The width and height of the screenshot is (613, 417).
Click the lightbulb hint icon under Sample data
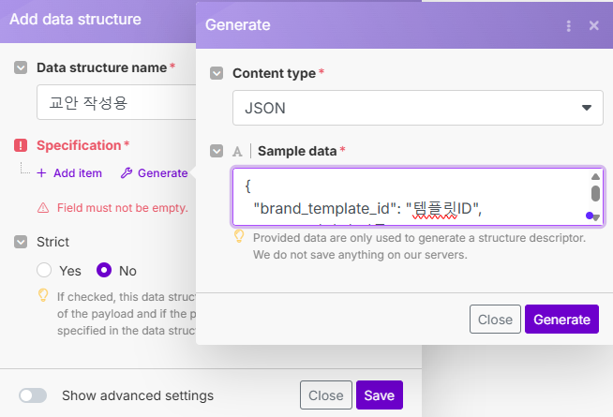240,237
